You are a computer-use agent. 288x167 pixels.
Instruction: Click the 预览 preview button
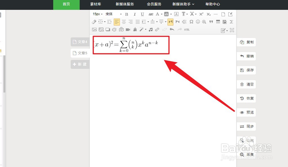coord(246,112)
